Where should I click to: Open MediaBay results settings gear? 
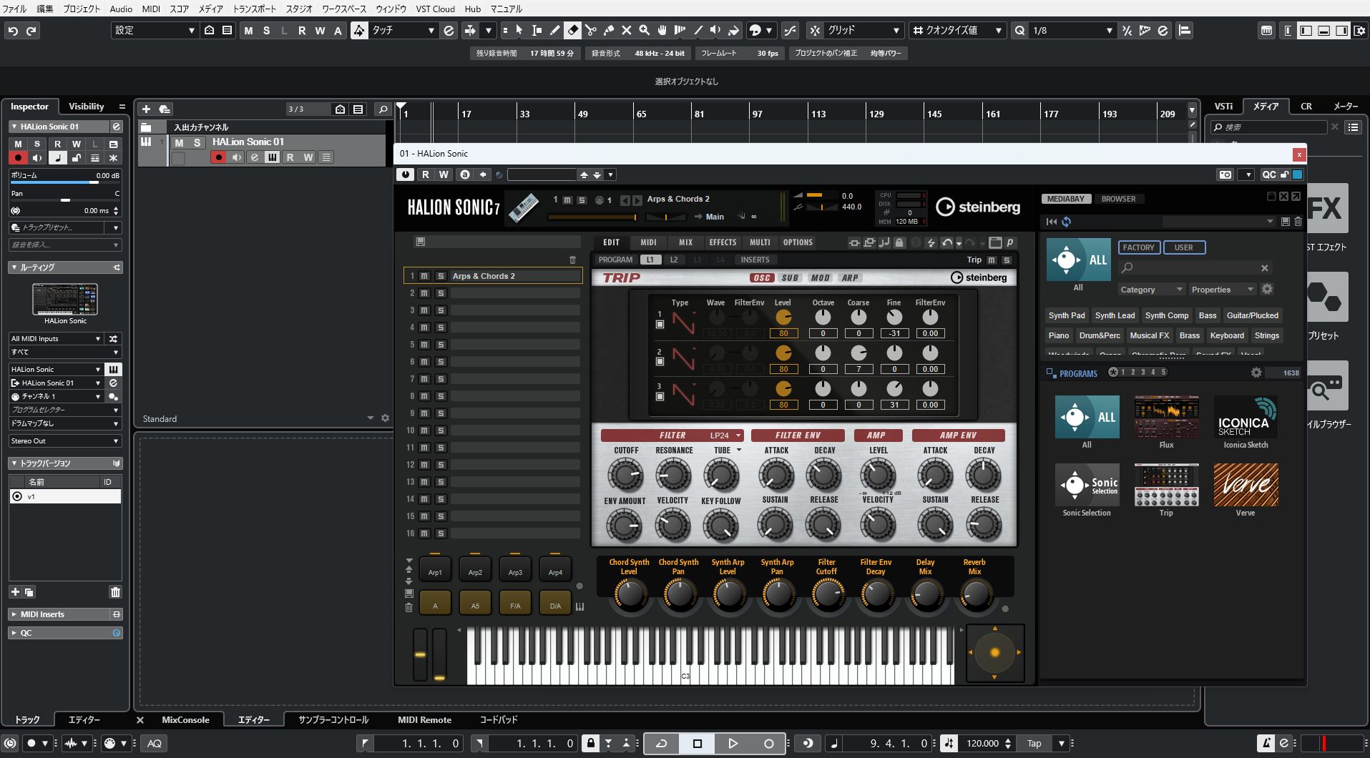1256,373
